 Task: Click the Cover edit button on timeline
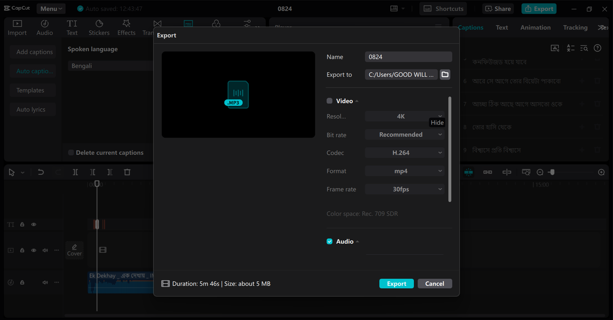point(74,250)
